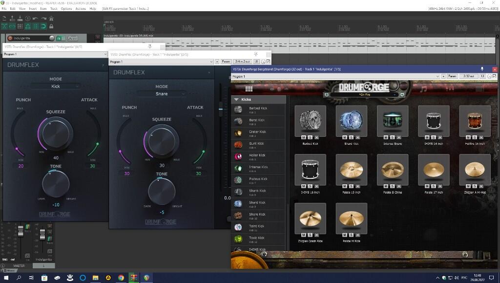Open Track menu

click(54, 9)
